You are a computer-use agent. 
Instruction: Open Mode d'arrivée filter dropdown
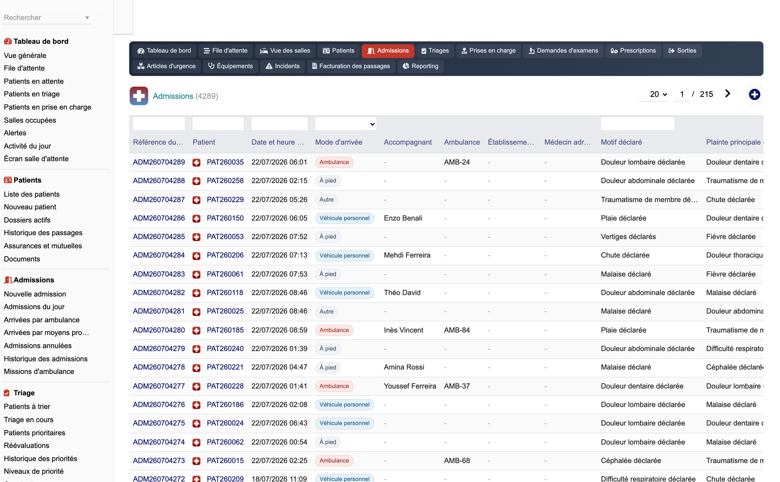pyautogui.click(x=346, y=124)
